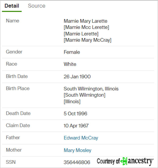Click the birth date 26 Jan 1900
The width and height of the screenshot is (158, 168).
coord(77,77)
